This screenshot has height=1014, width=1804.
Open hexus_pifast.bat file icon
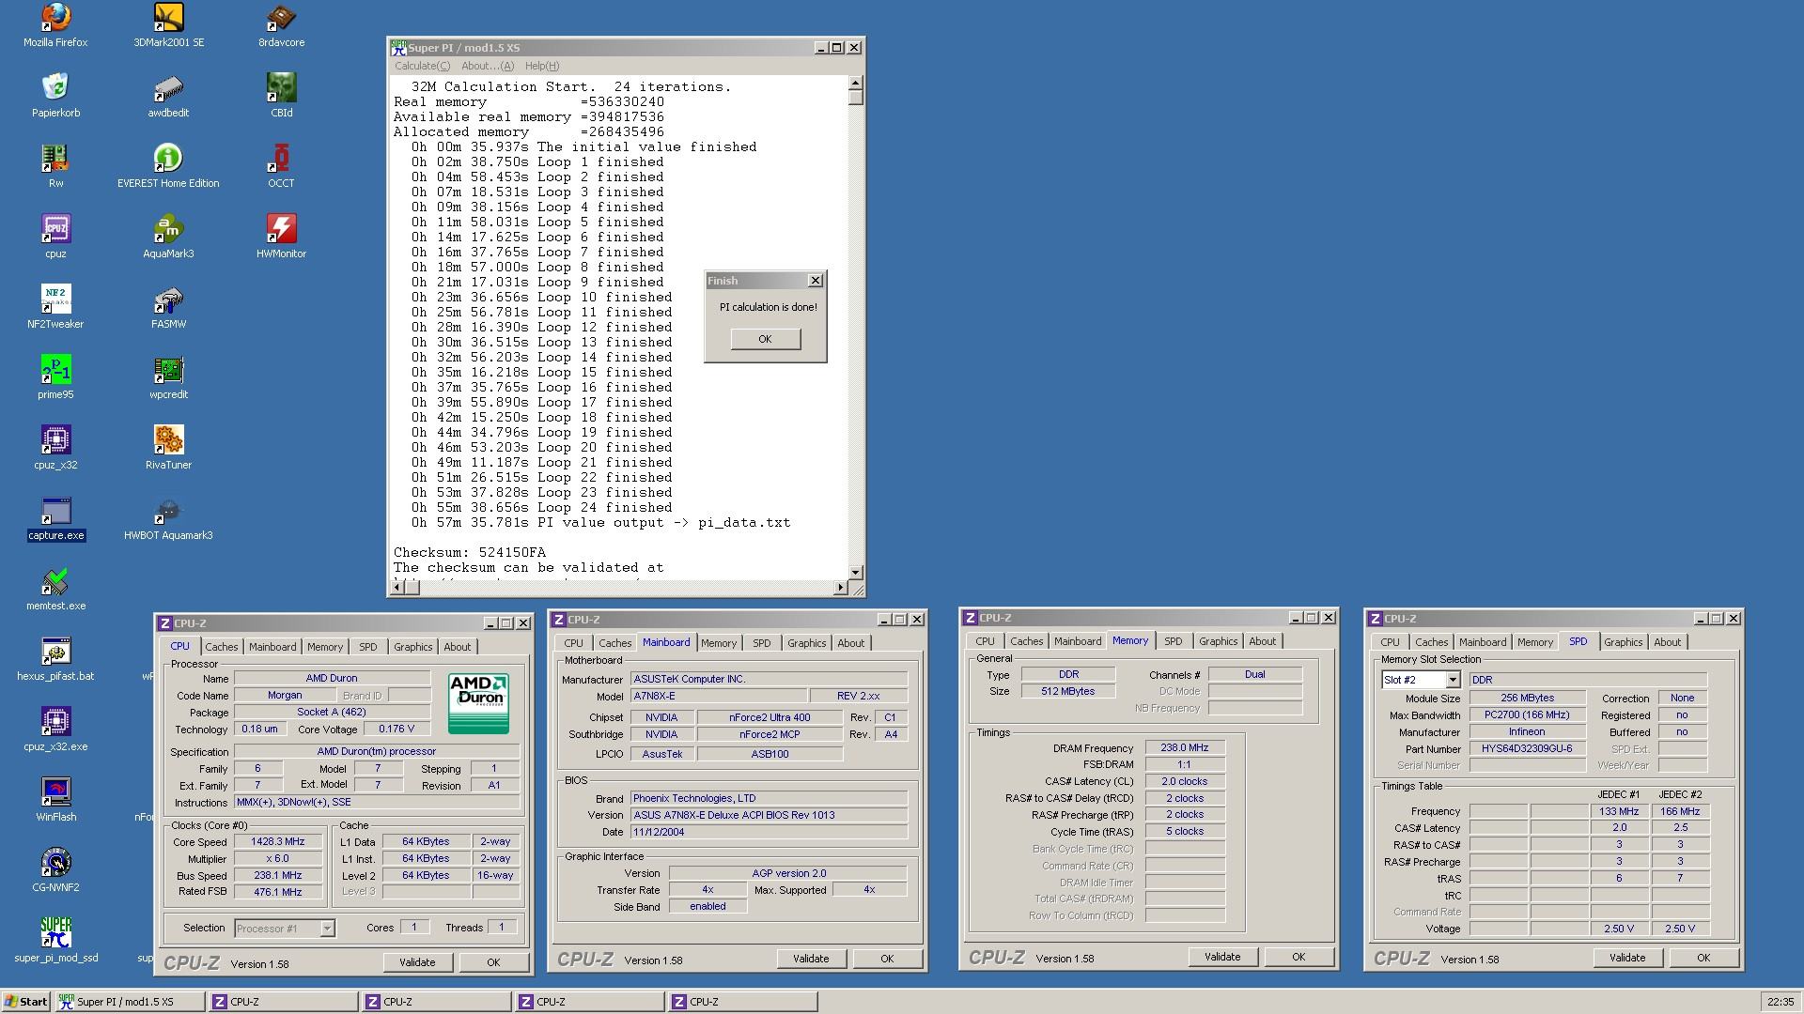(55, 659)
